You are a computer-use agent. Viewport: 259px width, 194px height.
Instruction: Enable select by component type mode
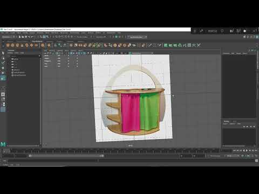[x=47, y=37]
